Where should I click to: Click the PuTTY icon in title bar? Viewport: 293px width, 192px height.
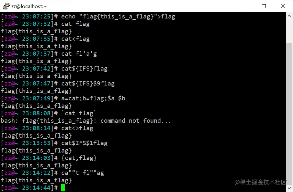pos(6,6)
